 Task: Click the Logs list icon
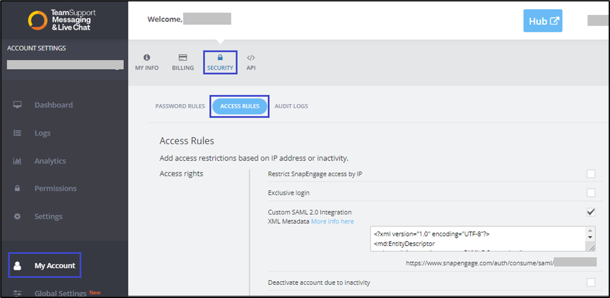[x=17, y=133]
